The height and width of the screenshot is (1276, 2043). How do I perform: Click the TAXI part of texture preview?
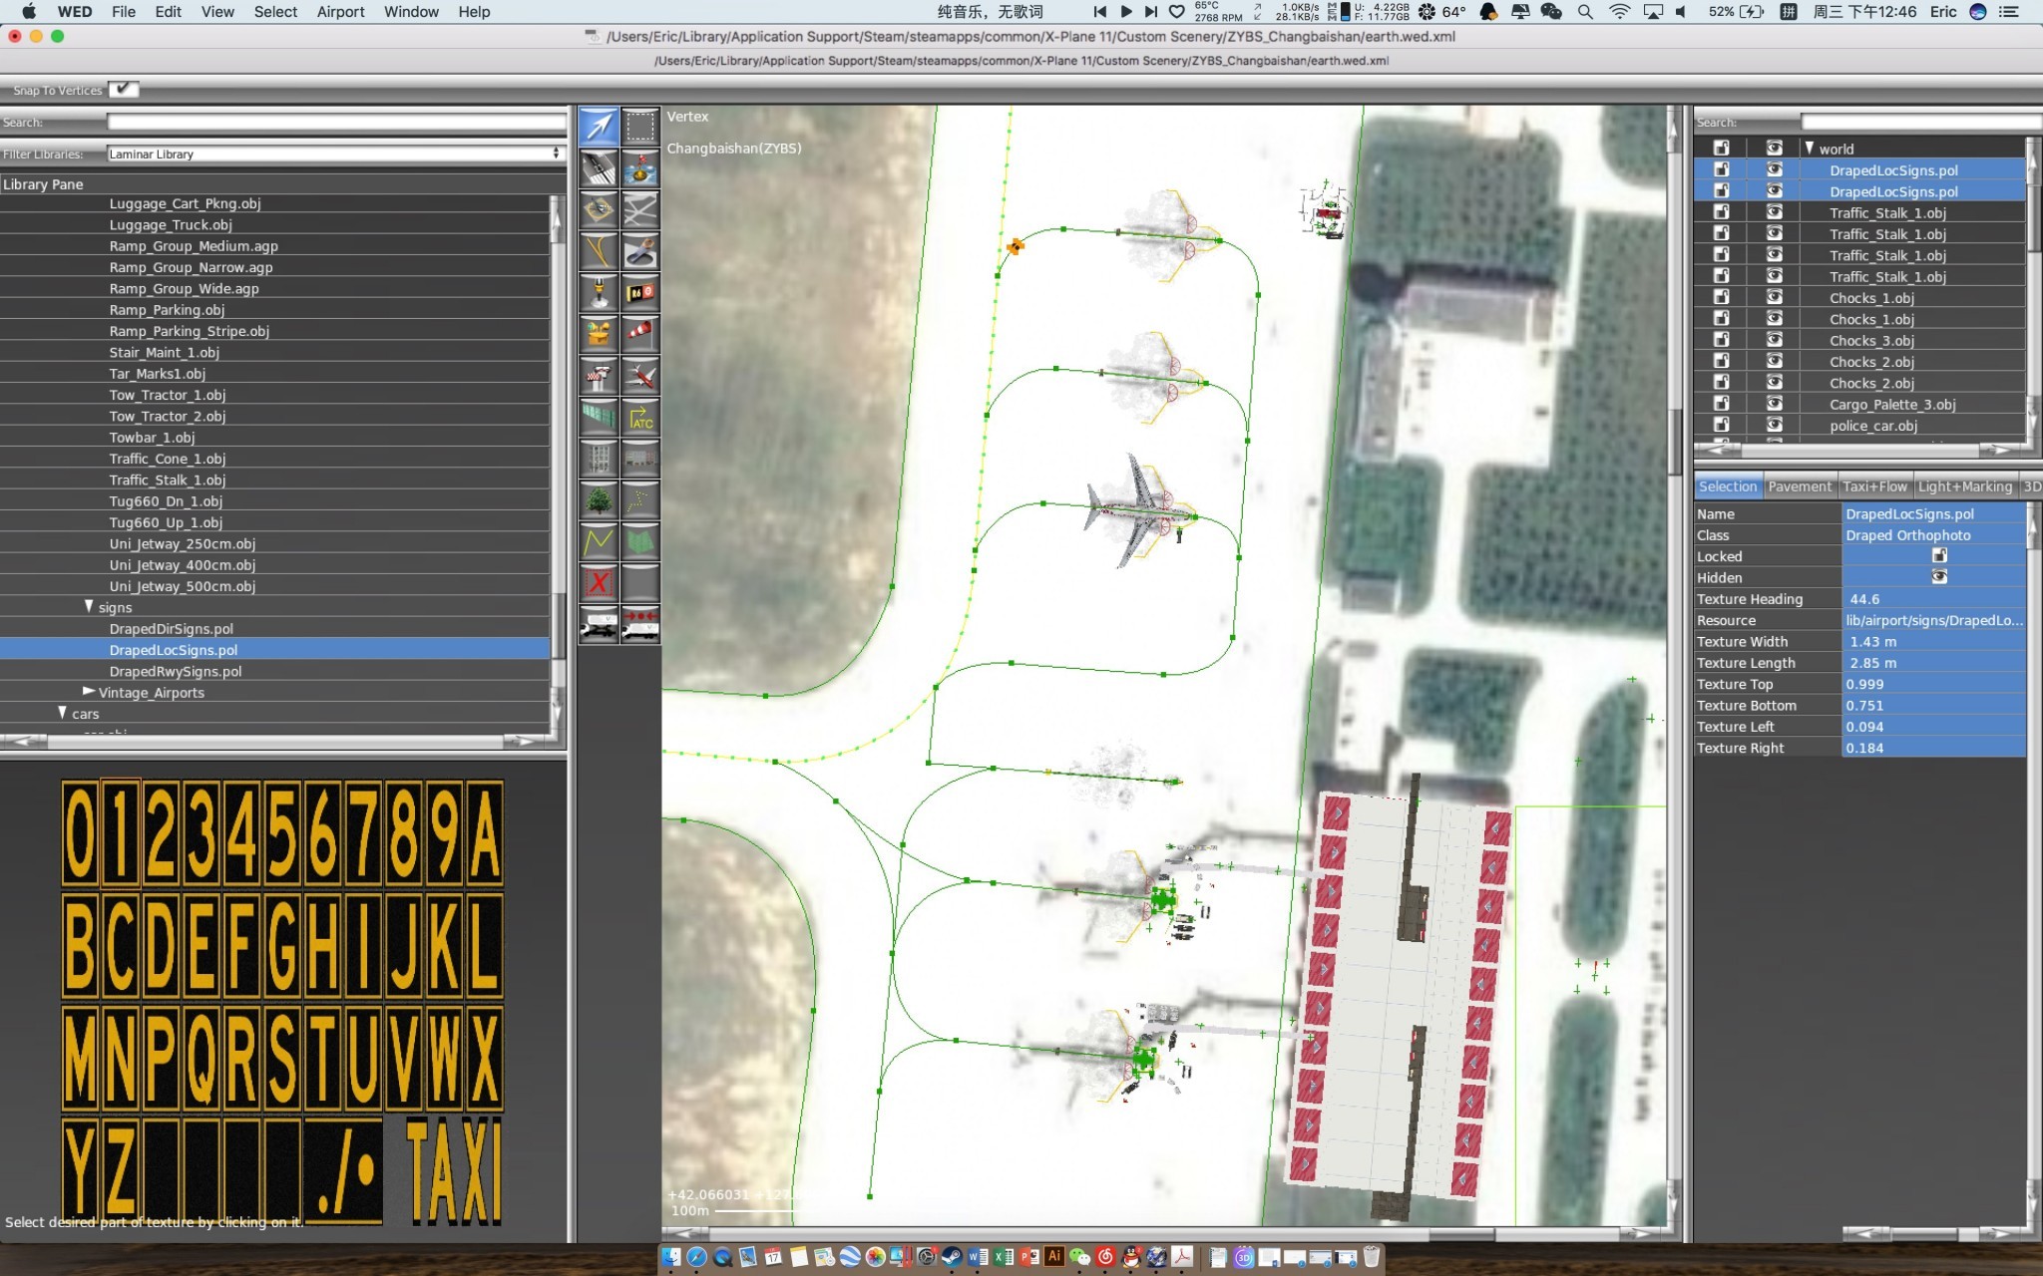coord(454,1171)
